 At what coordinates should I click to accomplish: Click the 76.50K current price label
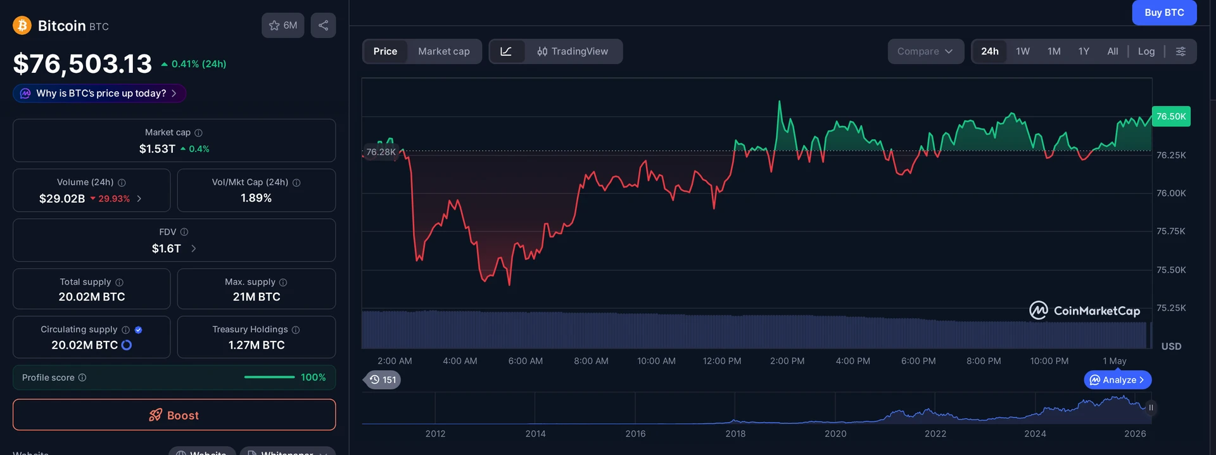pyautogui.click(x=1171, y=117)
